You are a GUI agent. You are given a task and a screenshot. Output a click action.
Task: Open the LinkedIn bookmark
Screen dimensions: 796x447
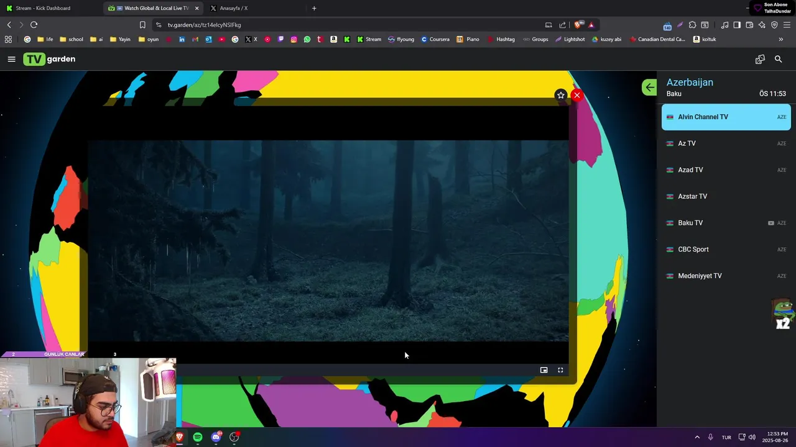(182, 39)
